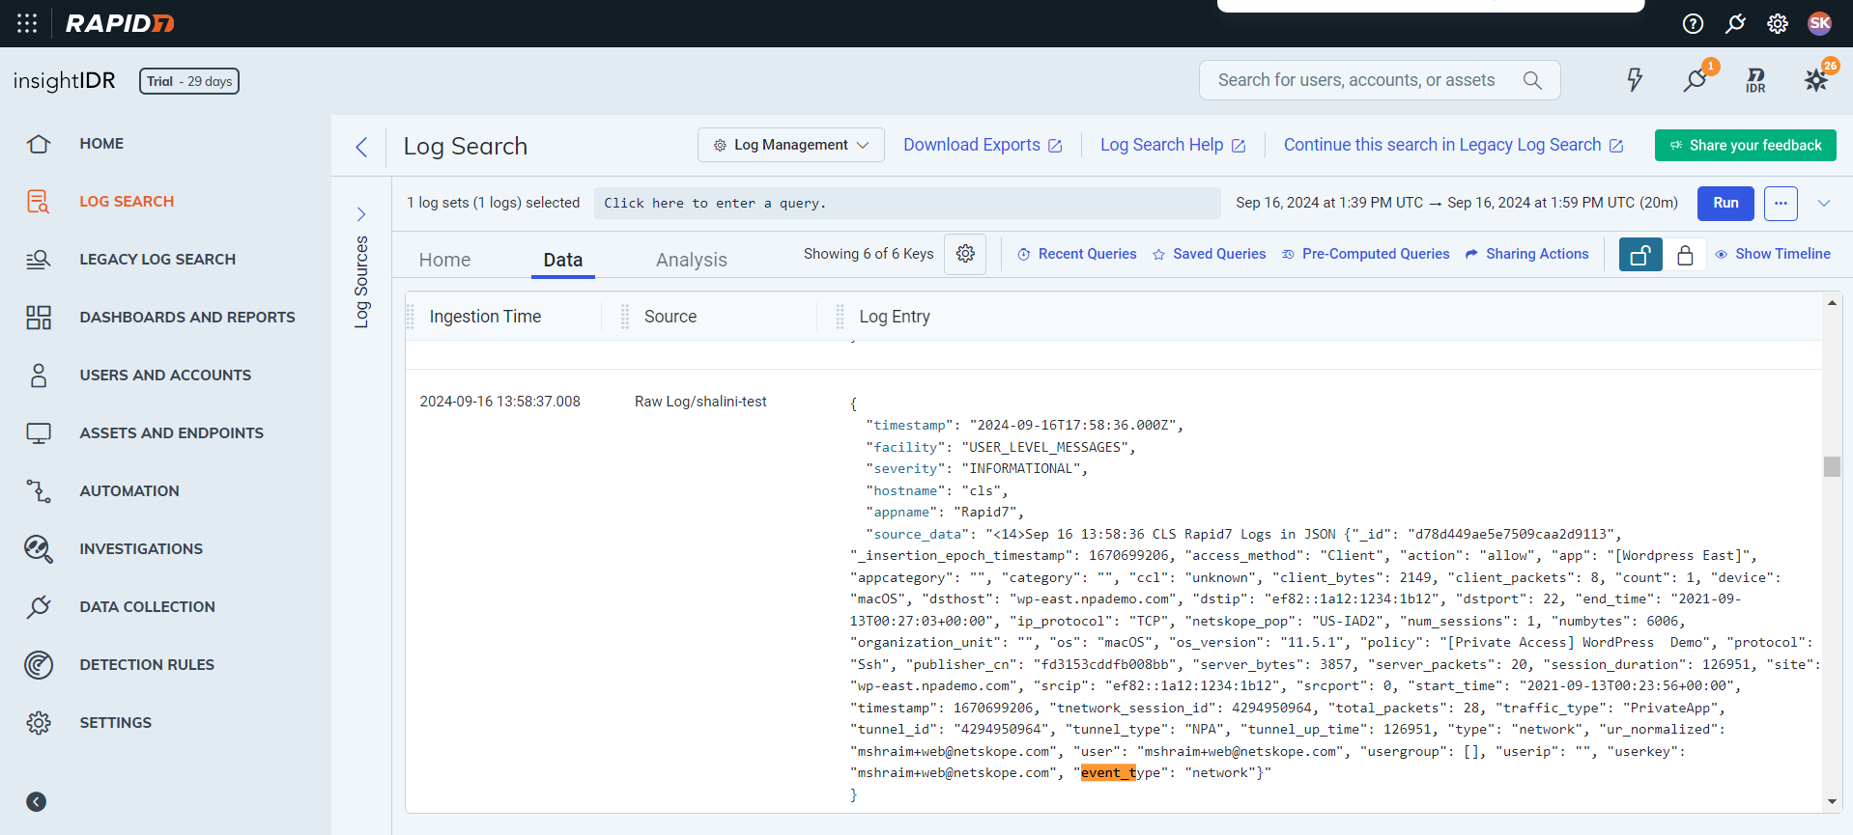Open the SK user avatar menu
The height and width of the screenshot is (835, 1853).
1820,23
